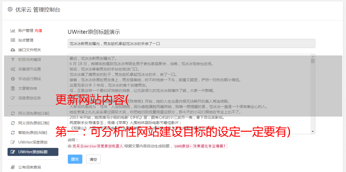Click the gear icon beside 优采云 管理控制台
This screenshot has width=346, height=172.
pyautogui.click(x=10, y=9)
